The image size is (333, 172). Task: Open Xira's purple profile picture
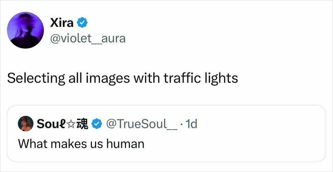coord(26,30)
